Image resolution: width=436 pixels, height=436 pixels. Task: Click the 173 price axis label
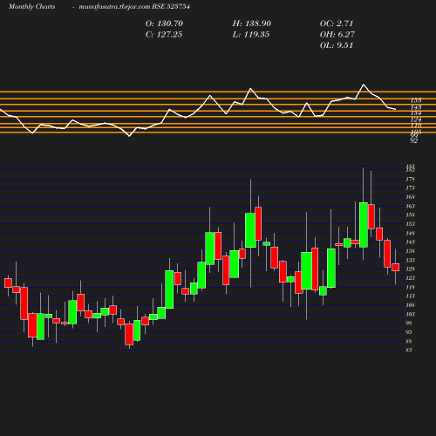tap(410, 188)
